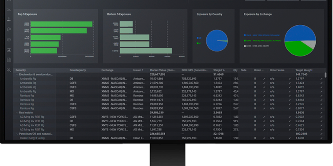The height and width of the screenshot is (166, 333).
Task: Edit target weight 0.7621 with its pencil
Action: pyautogui.click(x=321, y=125)
